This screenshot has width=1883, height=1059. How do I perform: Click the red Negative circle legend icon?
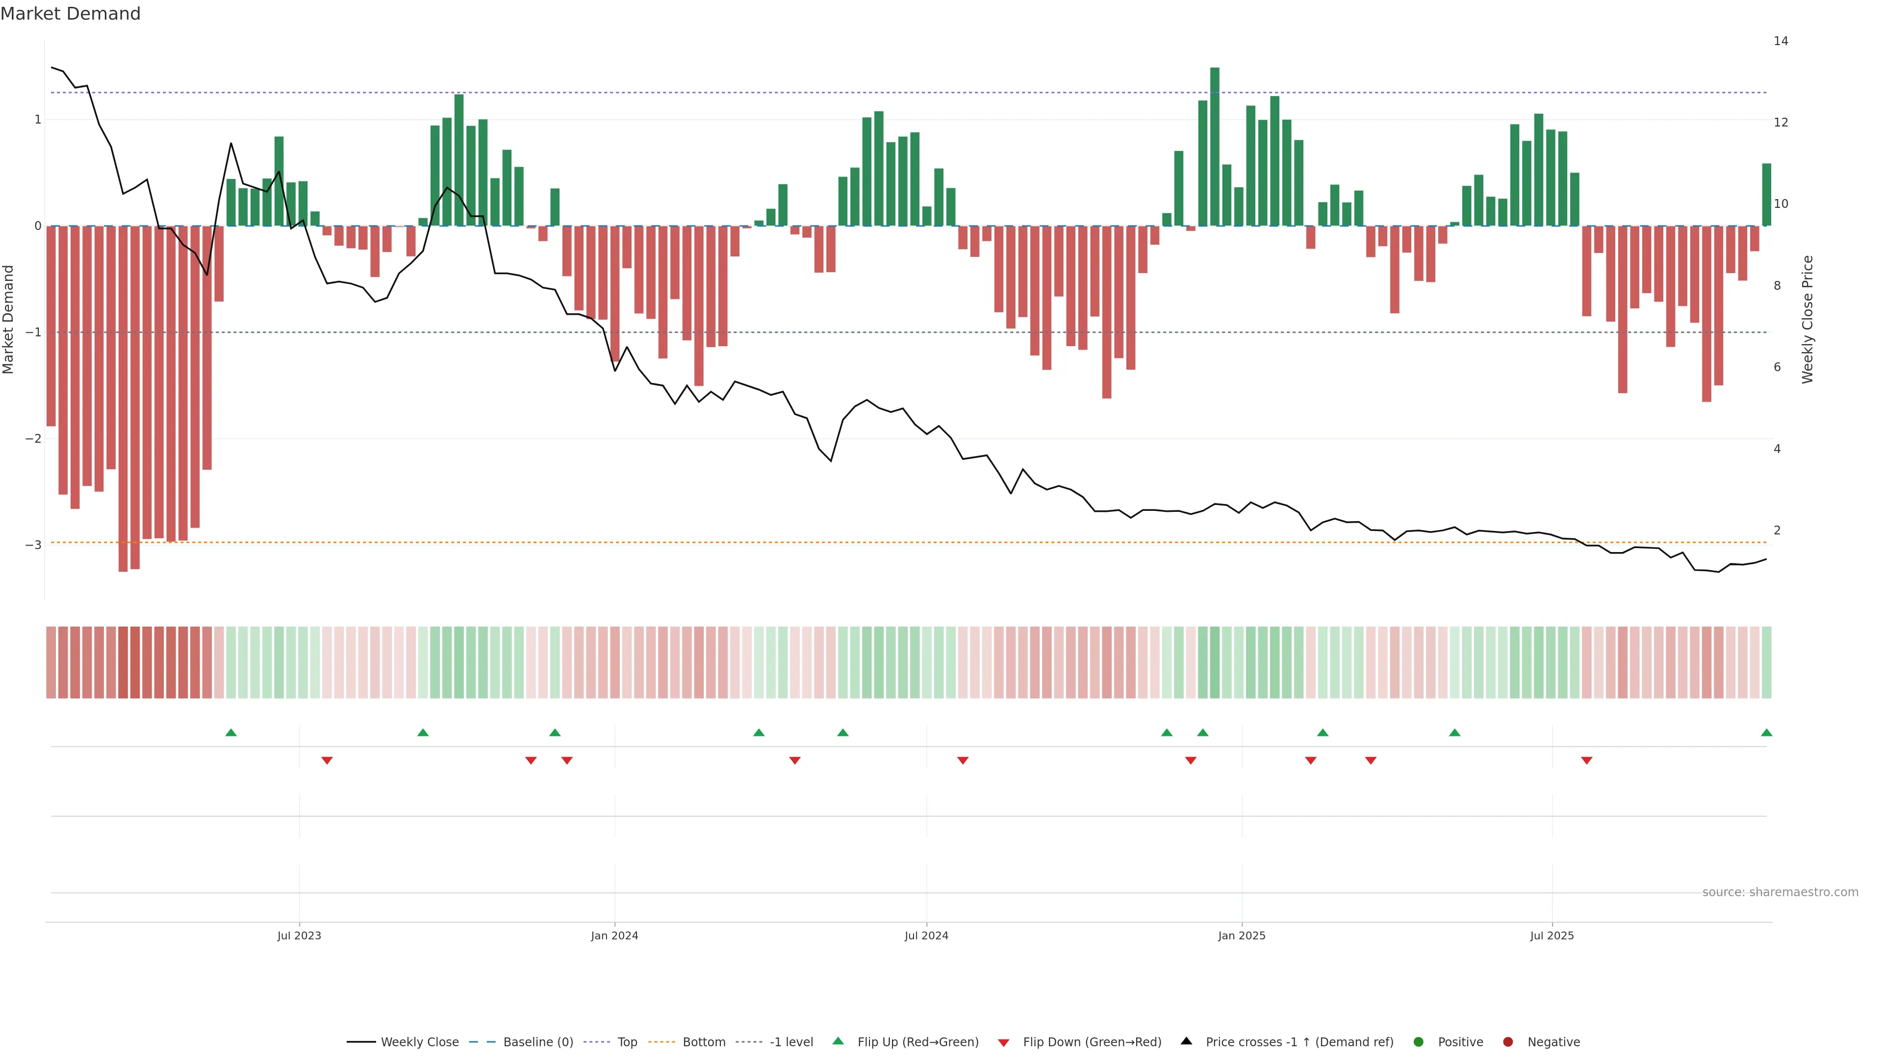tap(1508, 1041)
